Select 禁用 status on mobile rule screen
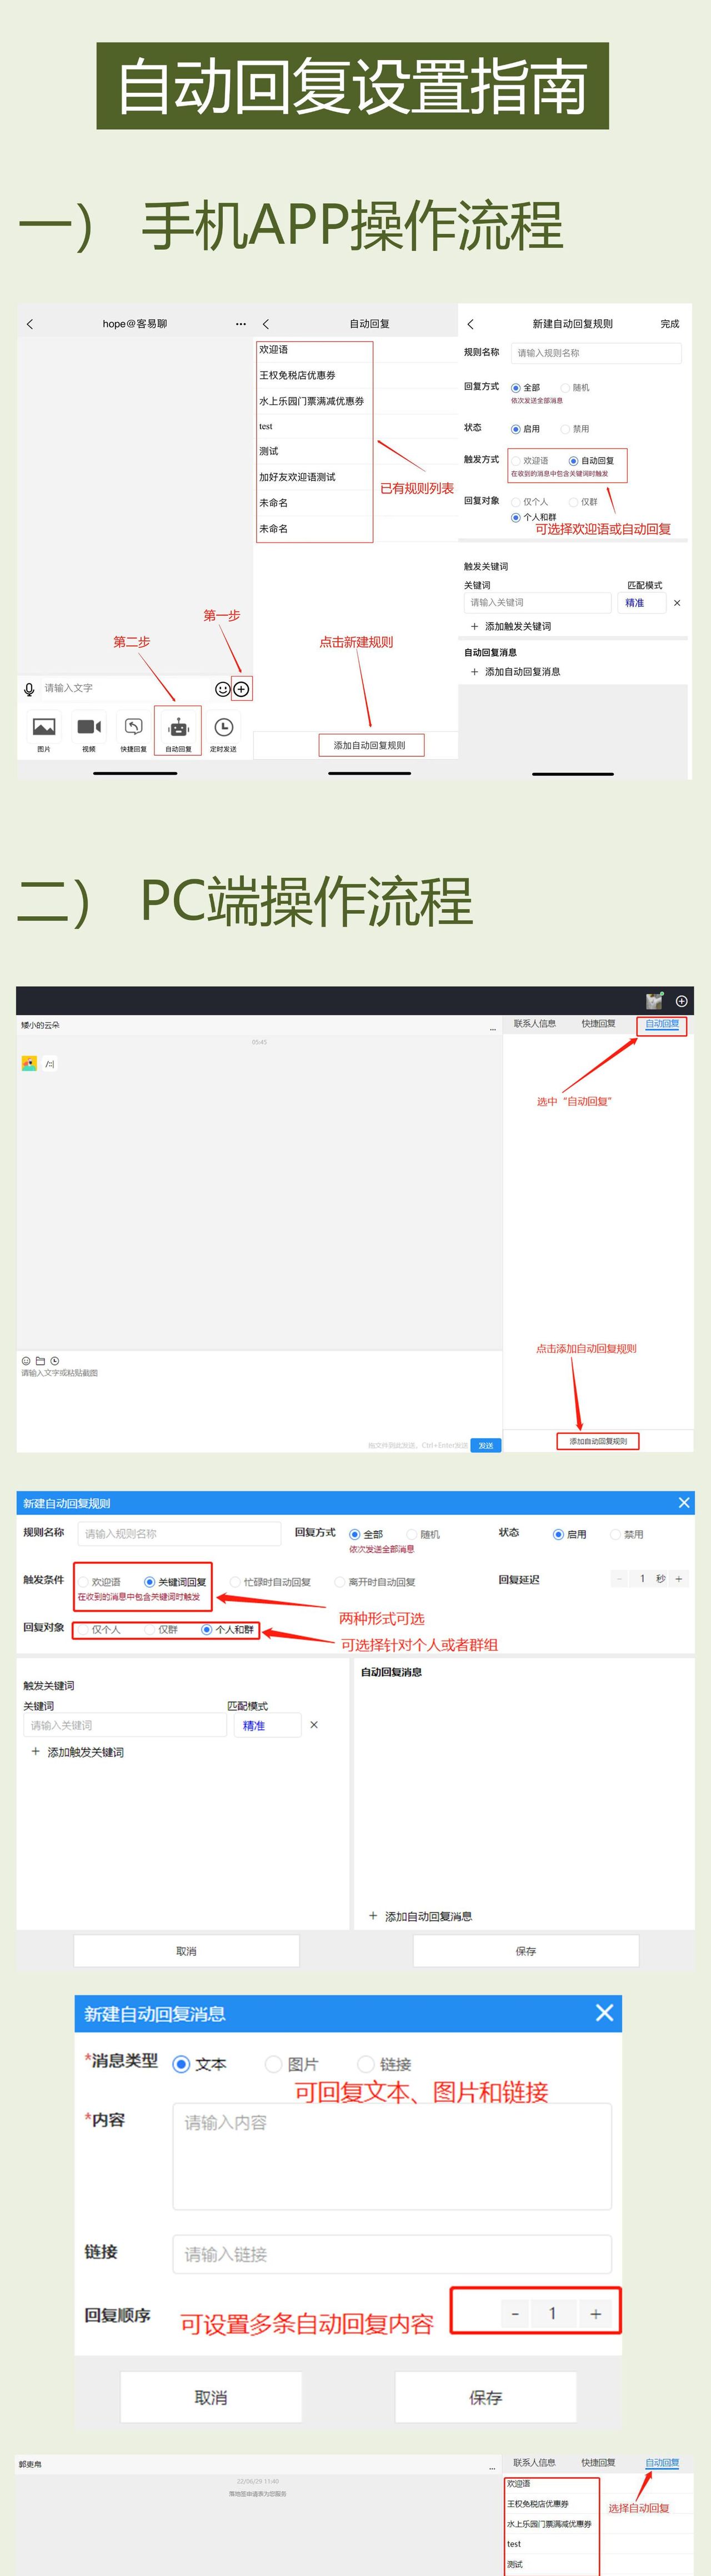711x2576 pixels. (x=575, y=429)
